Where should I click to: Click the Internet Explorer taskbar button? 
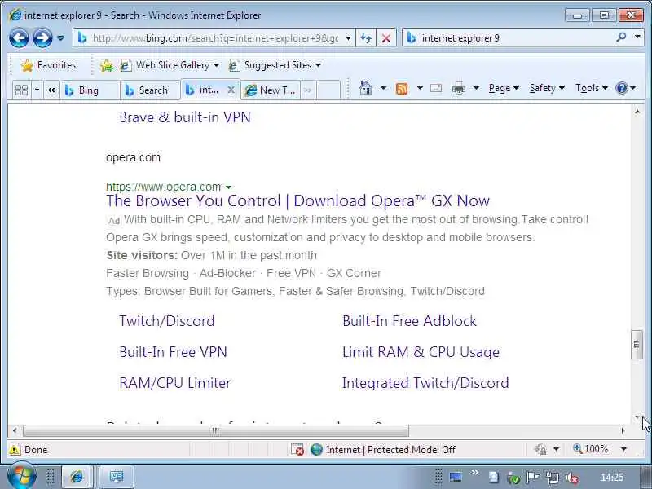tap(76, 477)
